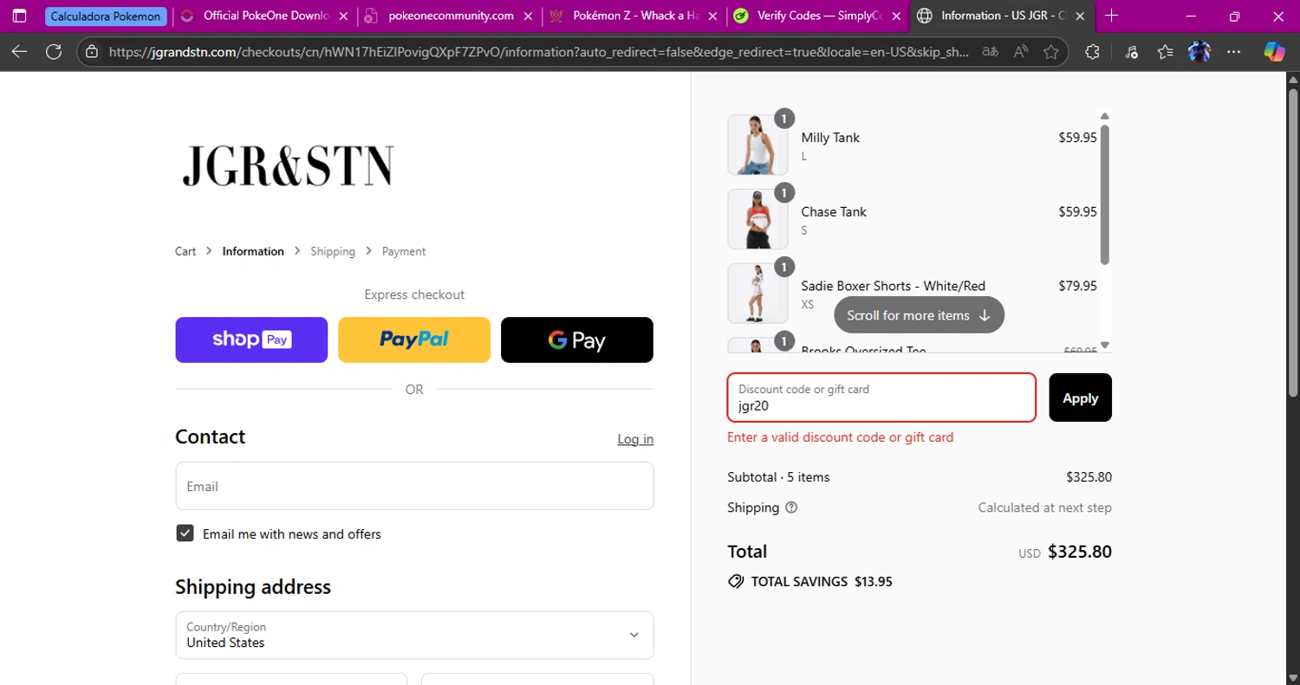Close the Pokémon Z Whack a Ha tab
1300x685 pixels.
(712, 16)
